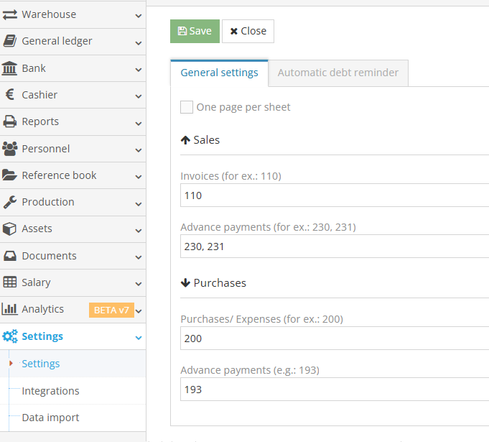Click the Bank building icon

tap(10, 68)
